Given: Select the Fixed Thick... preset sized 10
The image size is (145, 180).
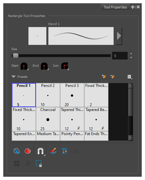Looking at the screenshot, I should 24,119.
